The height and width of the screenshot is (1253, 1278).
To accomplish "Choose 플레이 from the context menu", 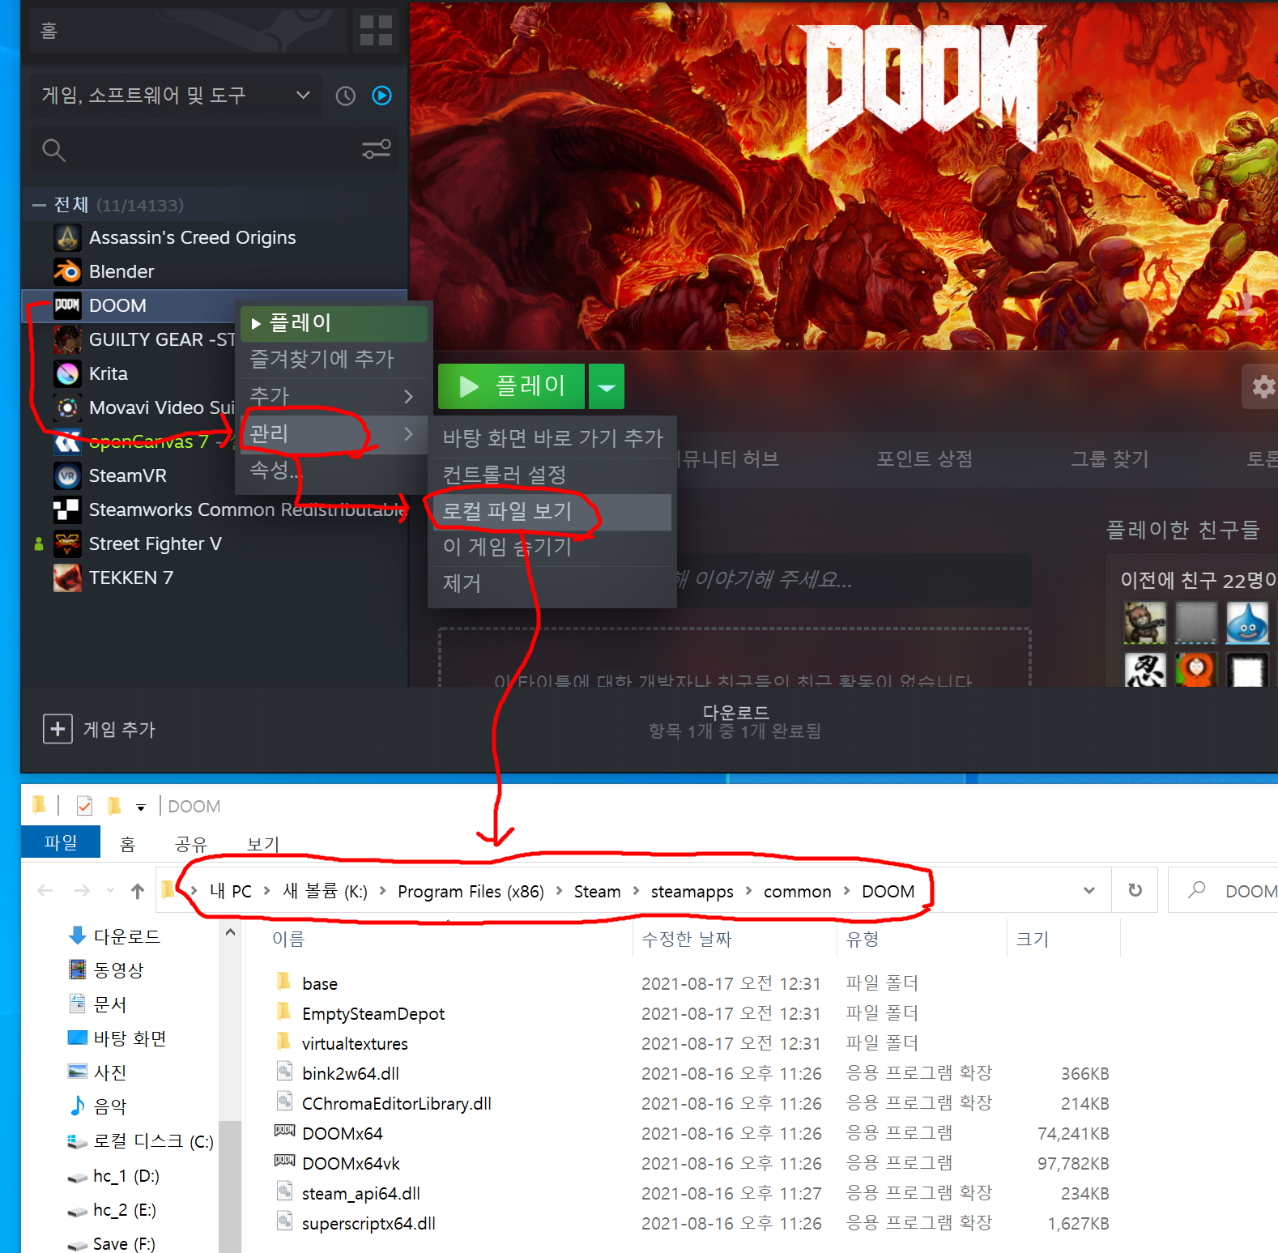I will point(334,323).
